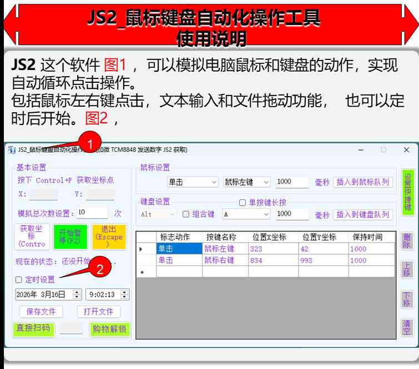Click the 上移 button beside the table
Screen dimensions: 419x369
point(407,270)
